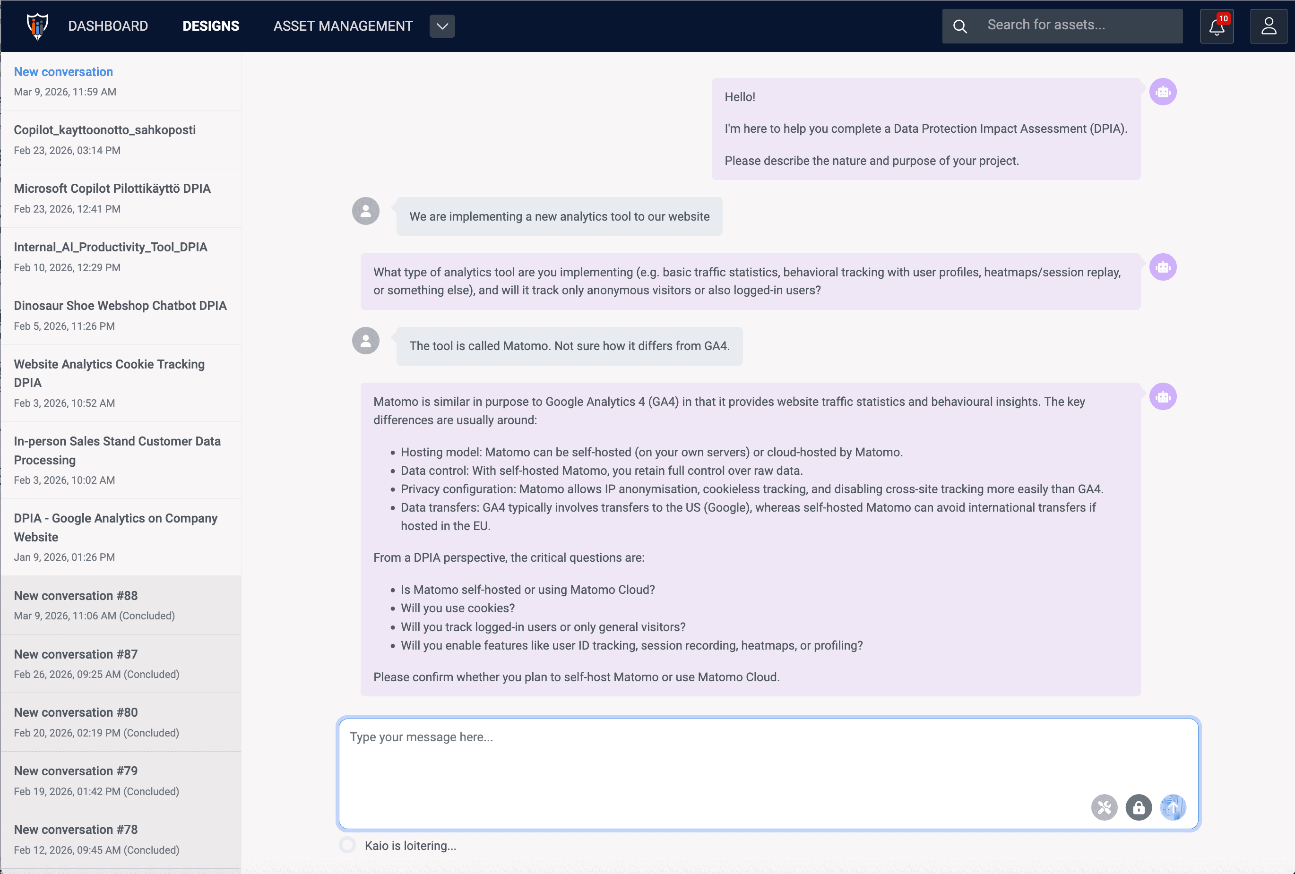
Task: Click the bot avatar beside the analytics type question
Action: point(1163,267)
